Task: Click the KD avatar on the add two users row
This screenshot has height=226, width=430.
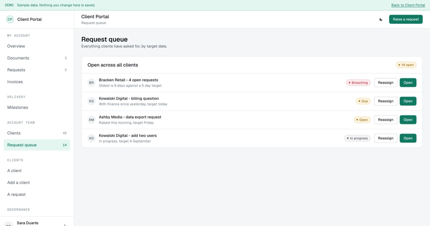Action: tap(91, 138)
